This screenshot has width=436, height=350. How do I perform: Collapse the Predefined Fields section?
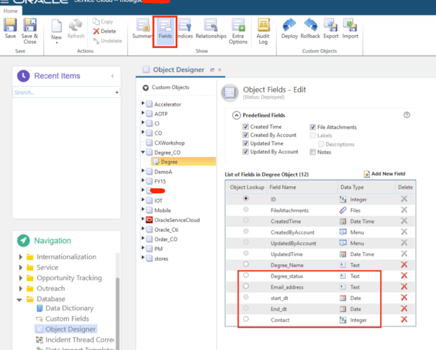[236, 115]
